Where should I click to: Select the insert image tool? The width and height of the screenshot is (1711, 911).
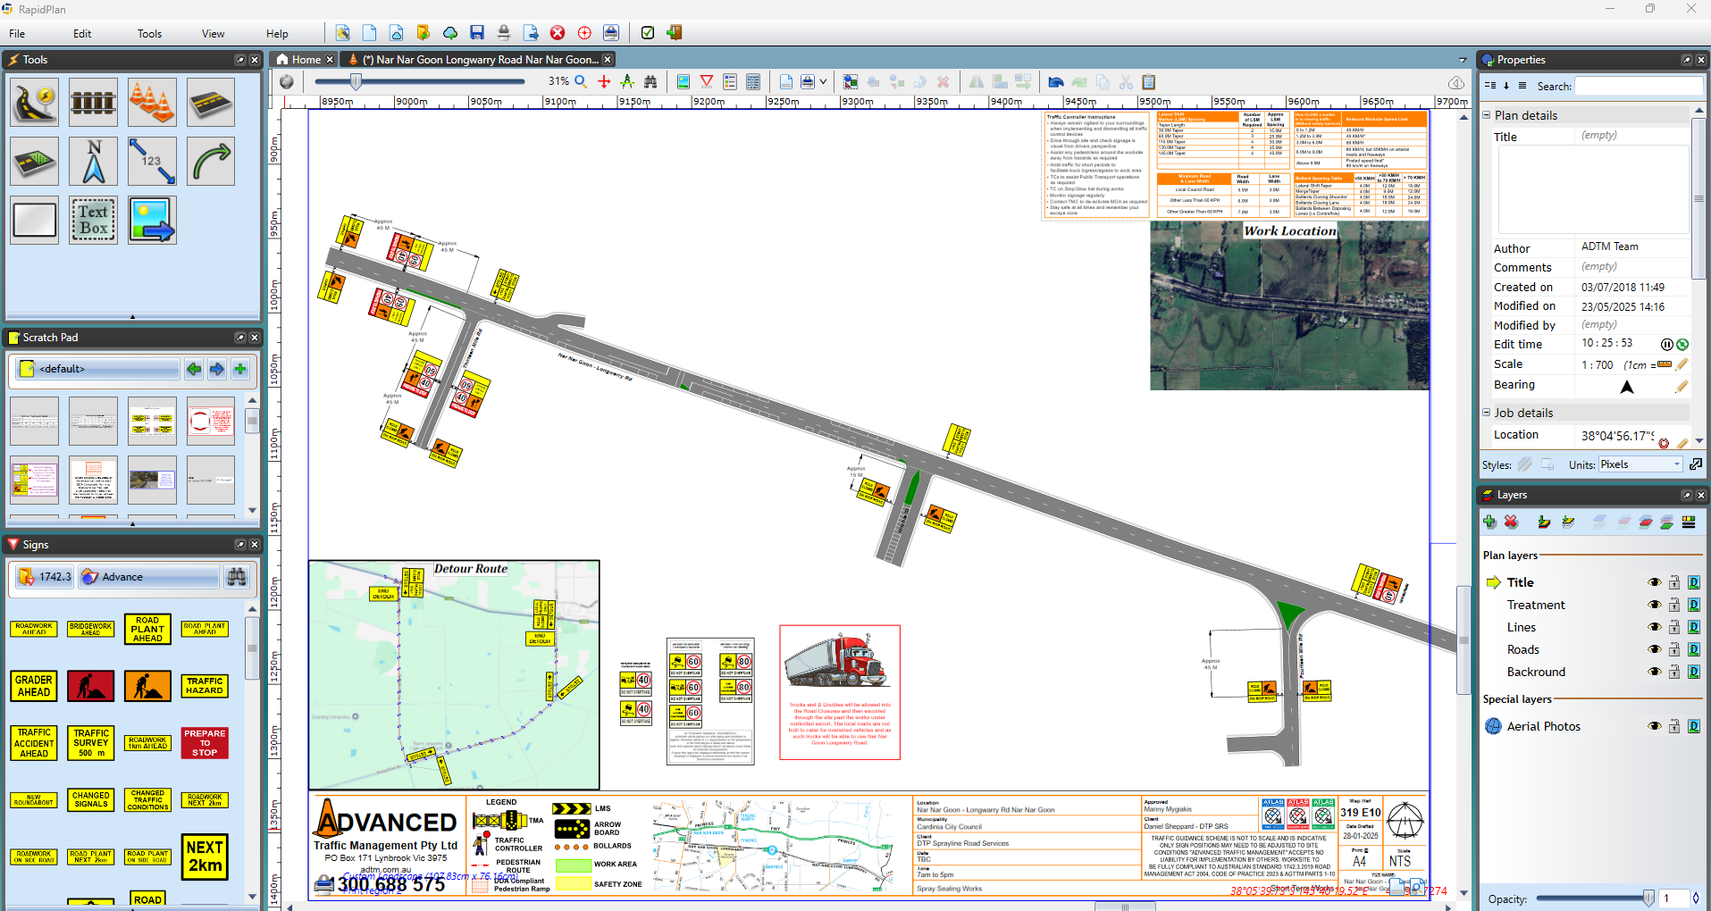[x=152, y=220]
